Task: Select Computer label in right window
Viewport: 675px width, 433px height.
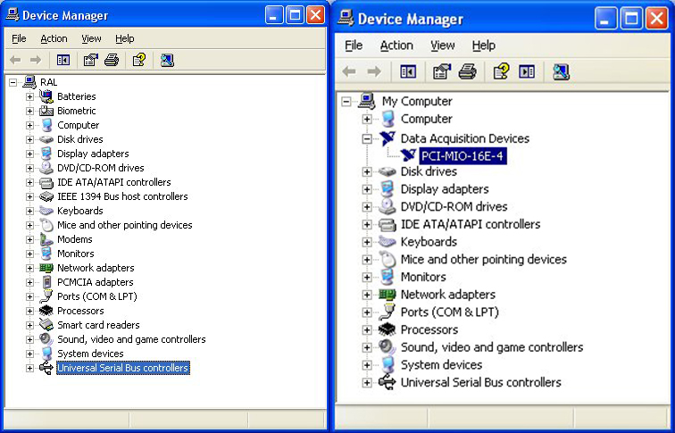Action: 427,119
